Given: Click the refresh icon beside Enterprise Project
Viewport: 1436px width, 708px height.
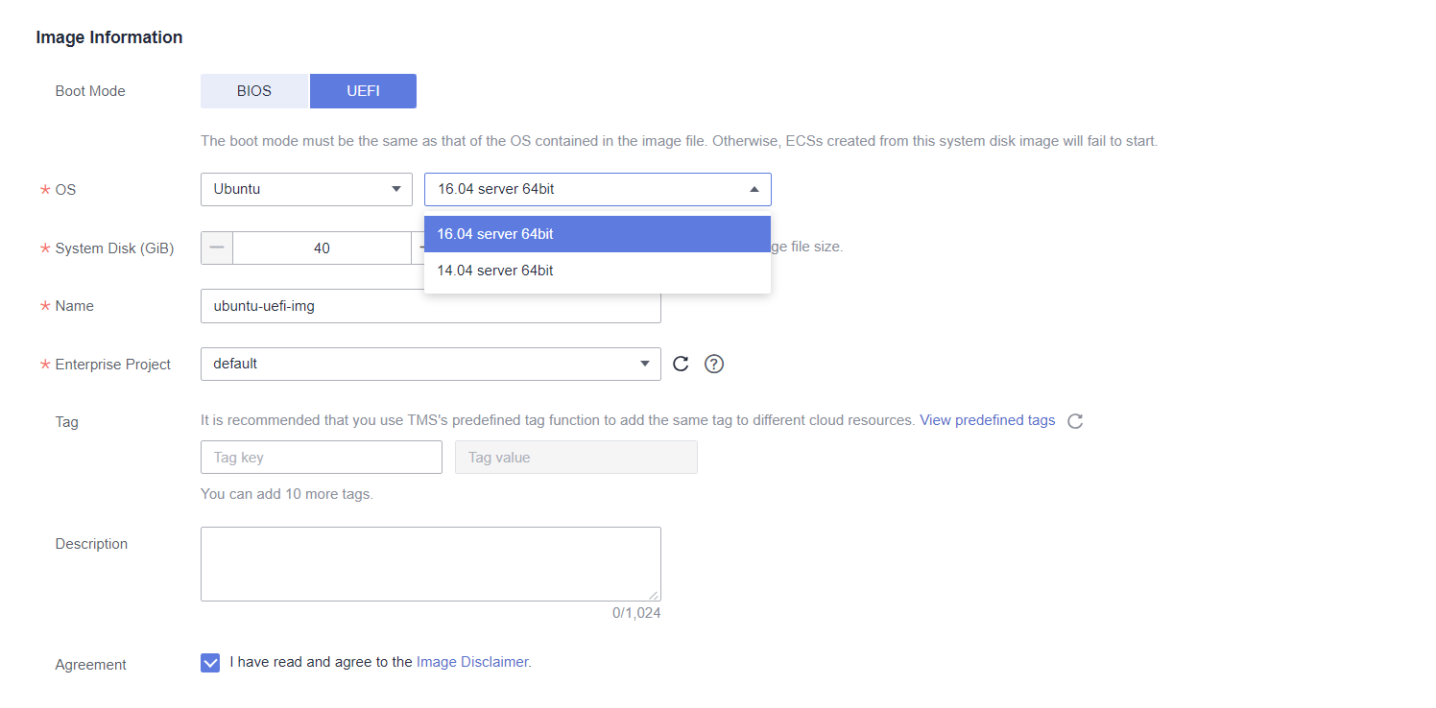Looking at the screenshot, I should [x=681, y=364].
